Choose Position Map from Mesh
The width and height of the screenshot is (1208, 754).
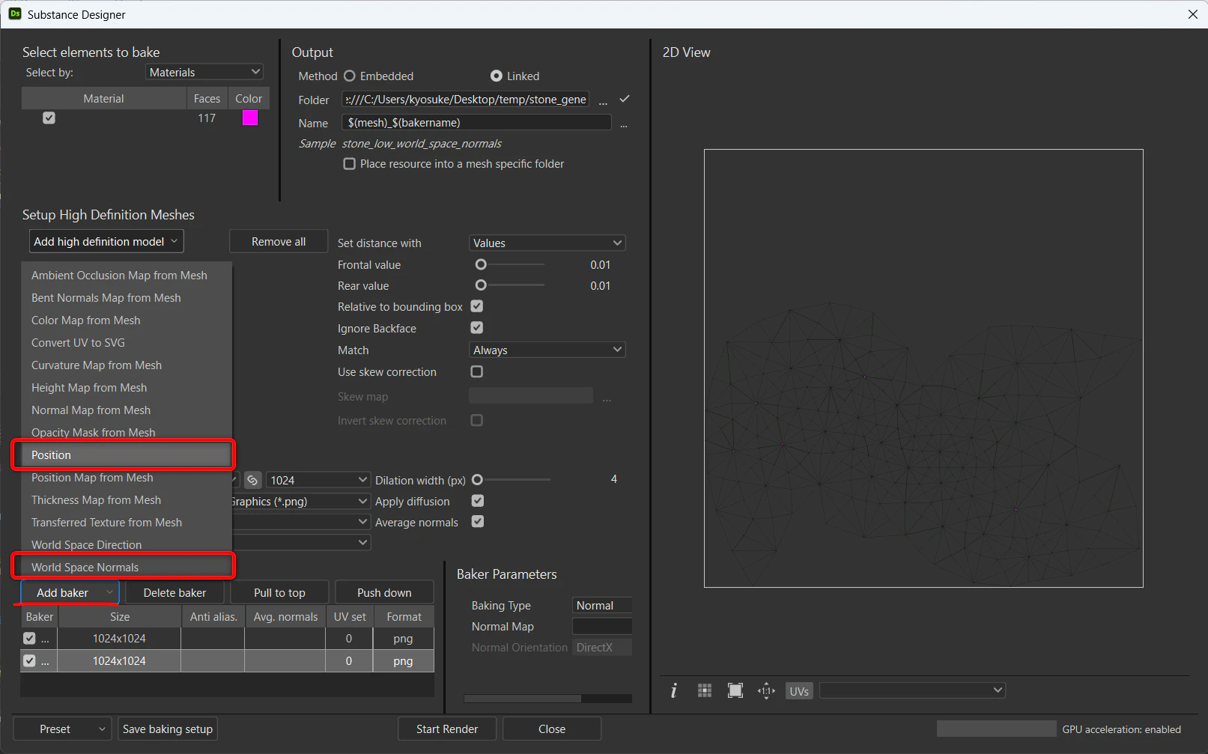point(127,478)
